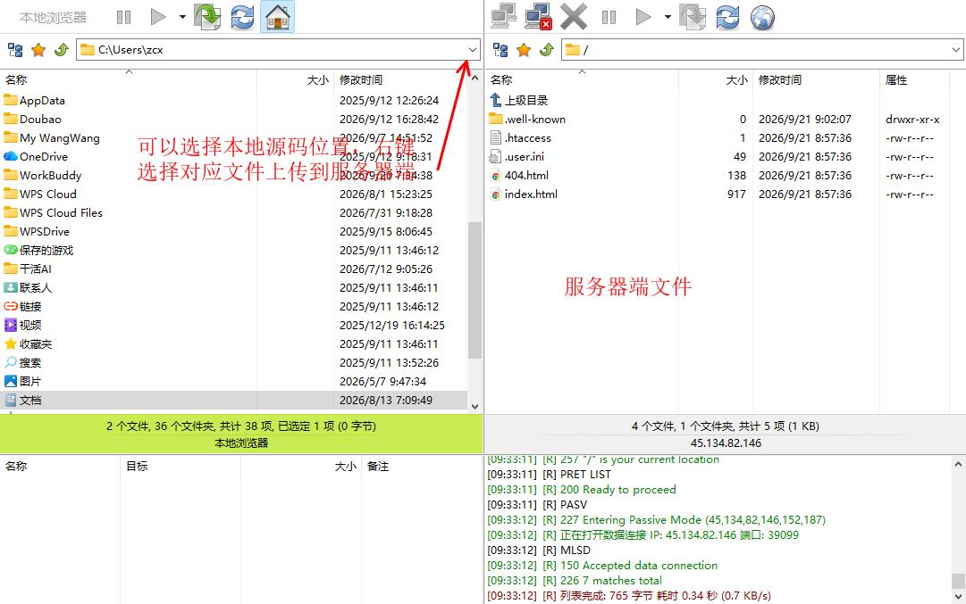
Task: Click the local file list vertical scrollbar
Action: (x=475, y=289)
